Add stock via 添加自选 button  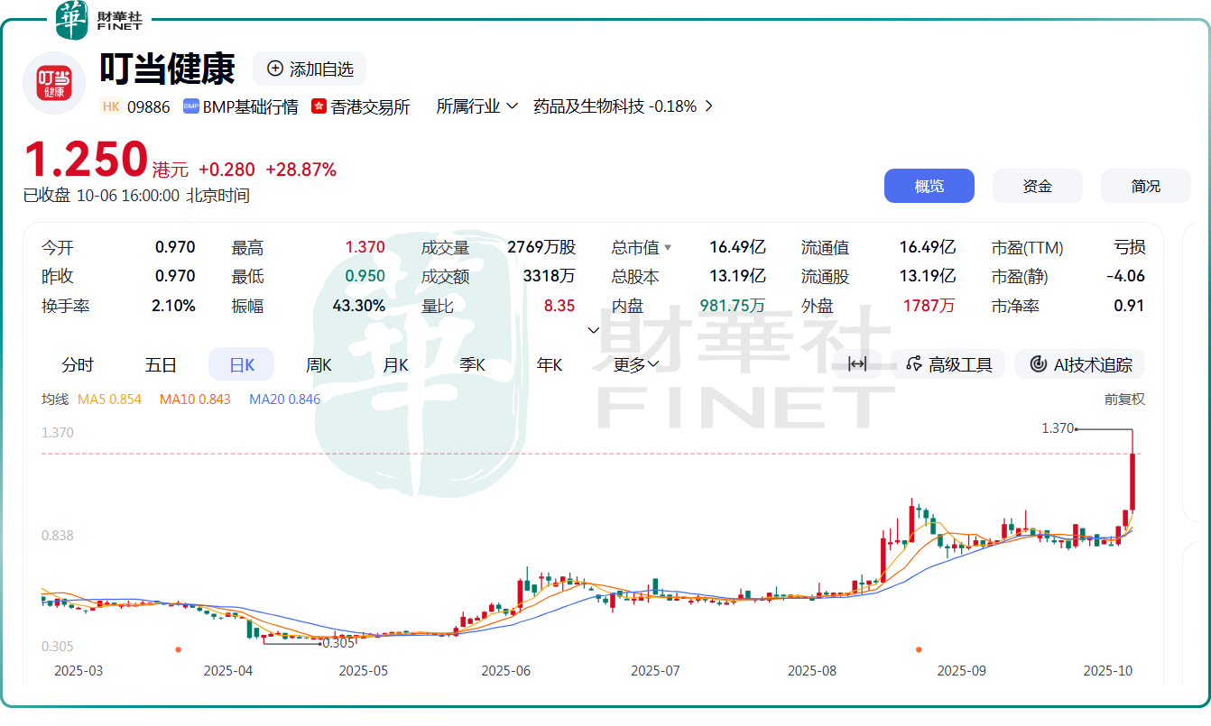tap(310, 69)
